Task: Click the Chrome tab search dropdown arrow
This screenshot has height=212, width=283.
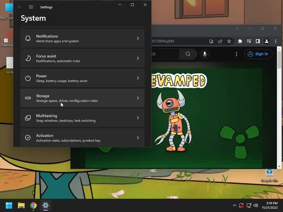Action: tap(237, 28)
